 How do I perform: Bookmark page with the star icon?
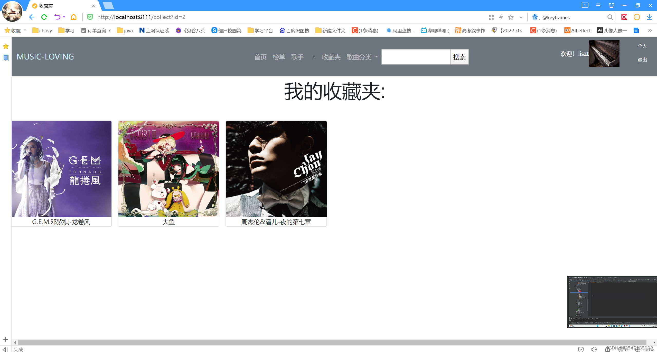tap(511, 17)
